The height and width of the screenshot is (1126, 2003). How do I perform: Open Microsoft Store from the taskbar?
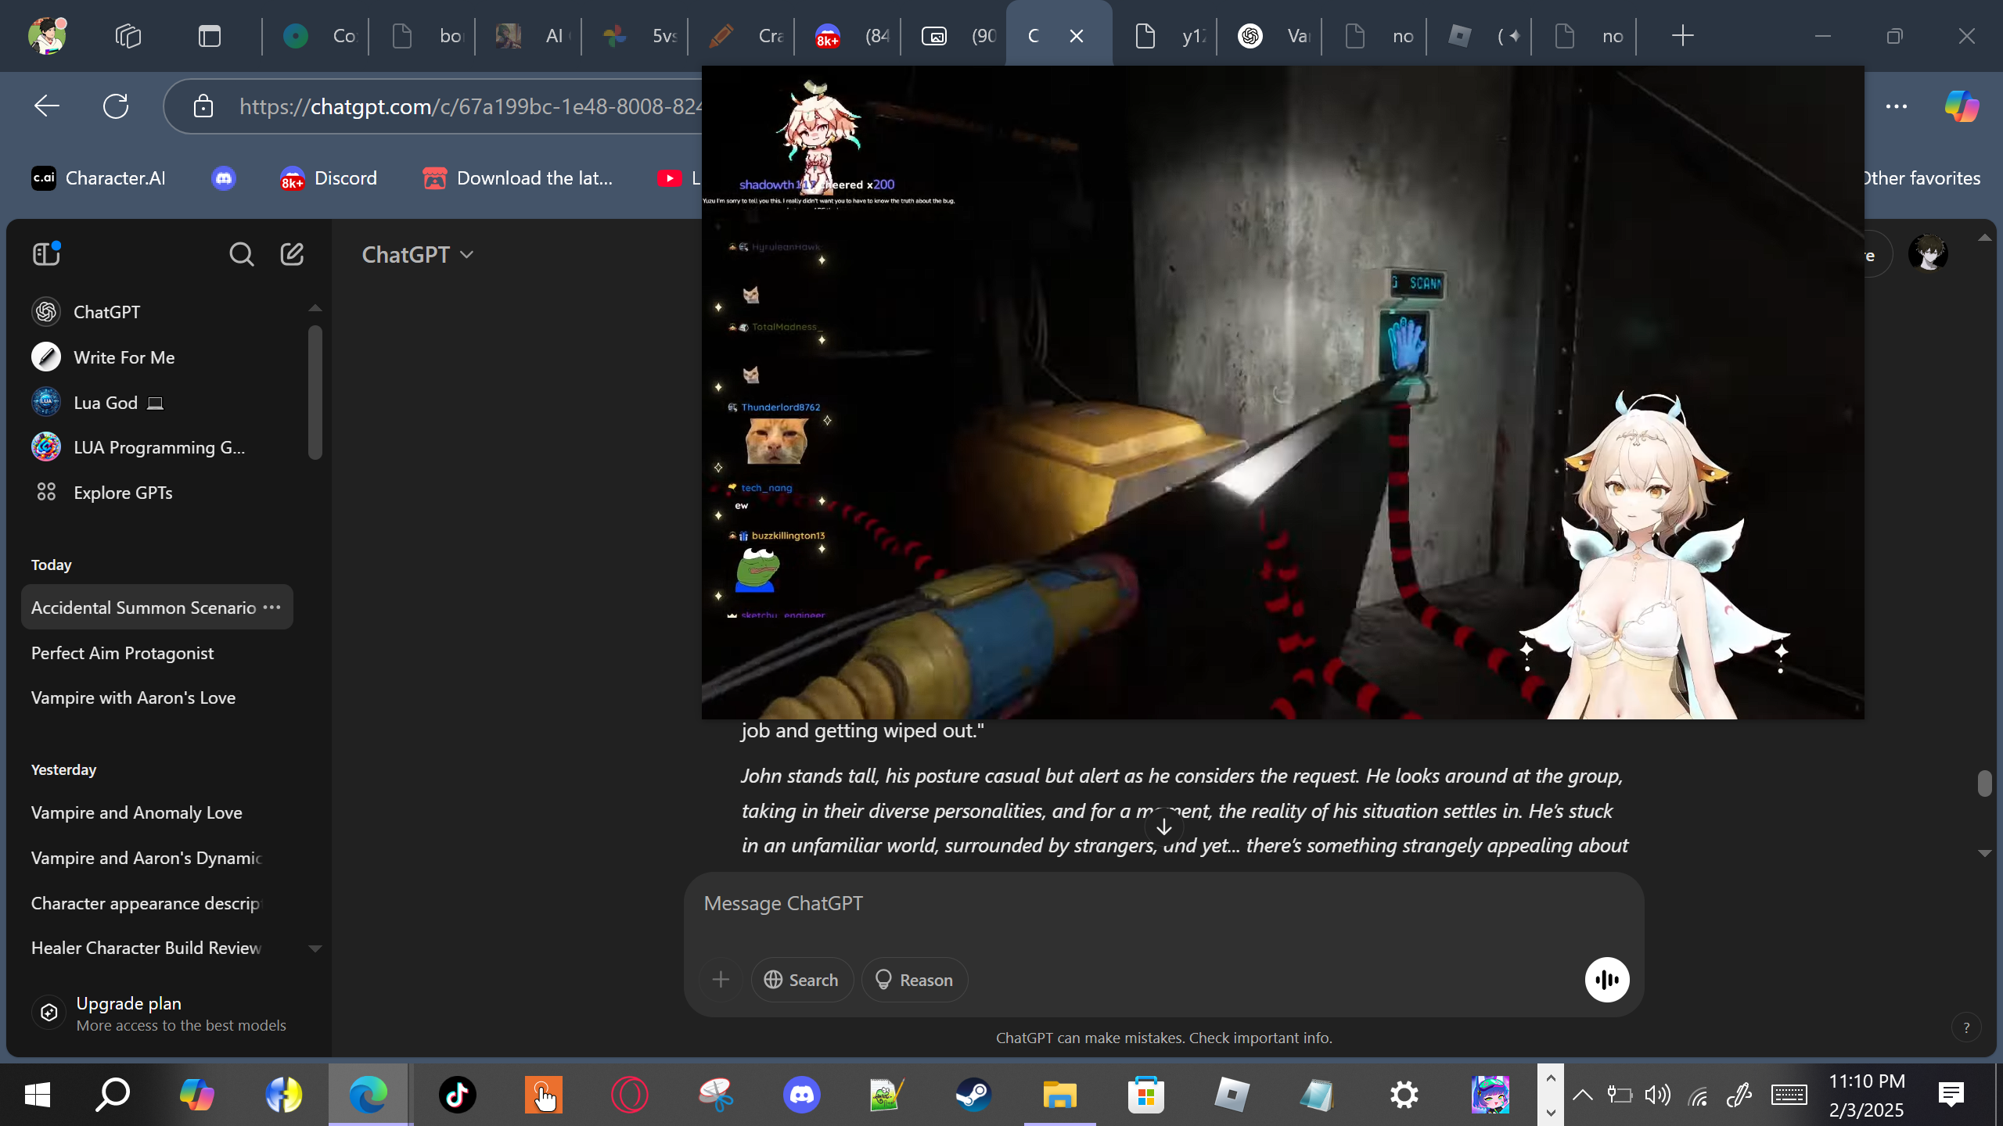pyautogui.click(x=1145, y=1095)
